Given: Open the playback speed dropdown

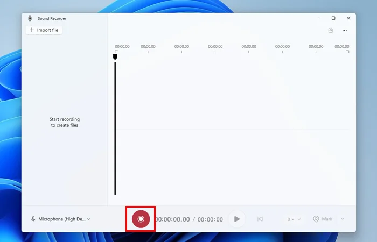Looking at the screenshot, I should 294,219.
